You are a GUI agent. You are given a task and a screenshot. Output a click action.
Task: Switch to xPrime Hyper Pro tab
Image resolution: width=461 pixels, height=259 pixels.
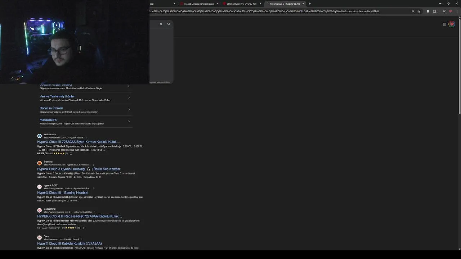(241, 4)
